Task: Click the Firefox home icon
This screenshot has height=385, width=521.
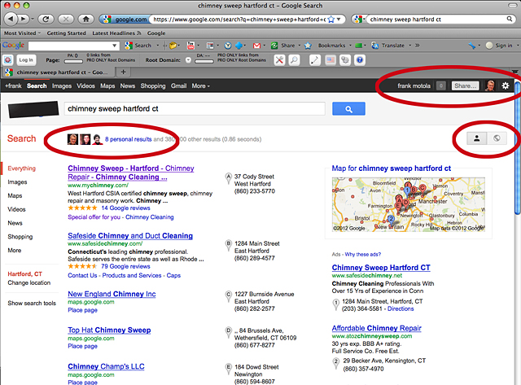Action: (85, 19)
